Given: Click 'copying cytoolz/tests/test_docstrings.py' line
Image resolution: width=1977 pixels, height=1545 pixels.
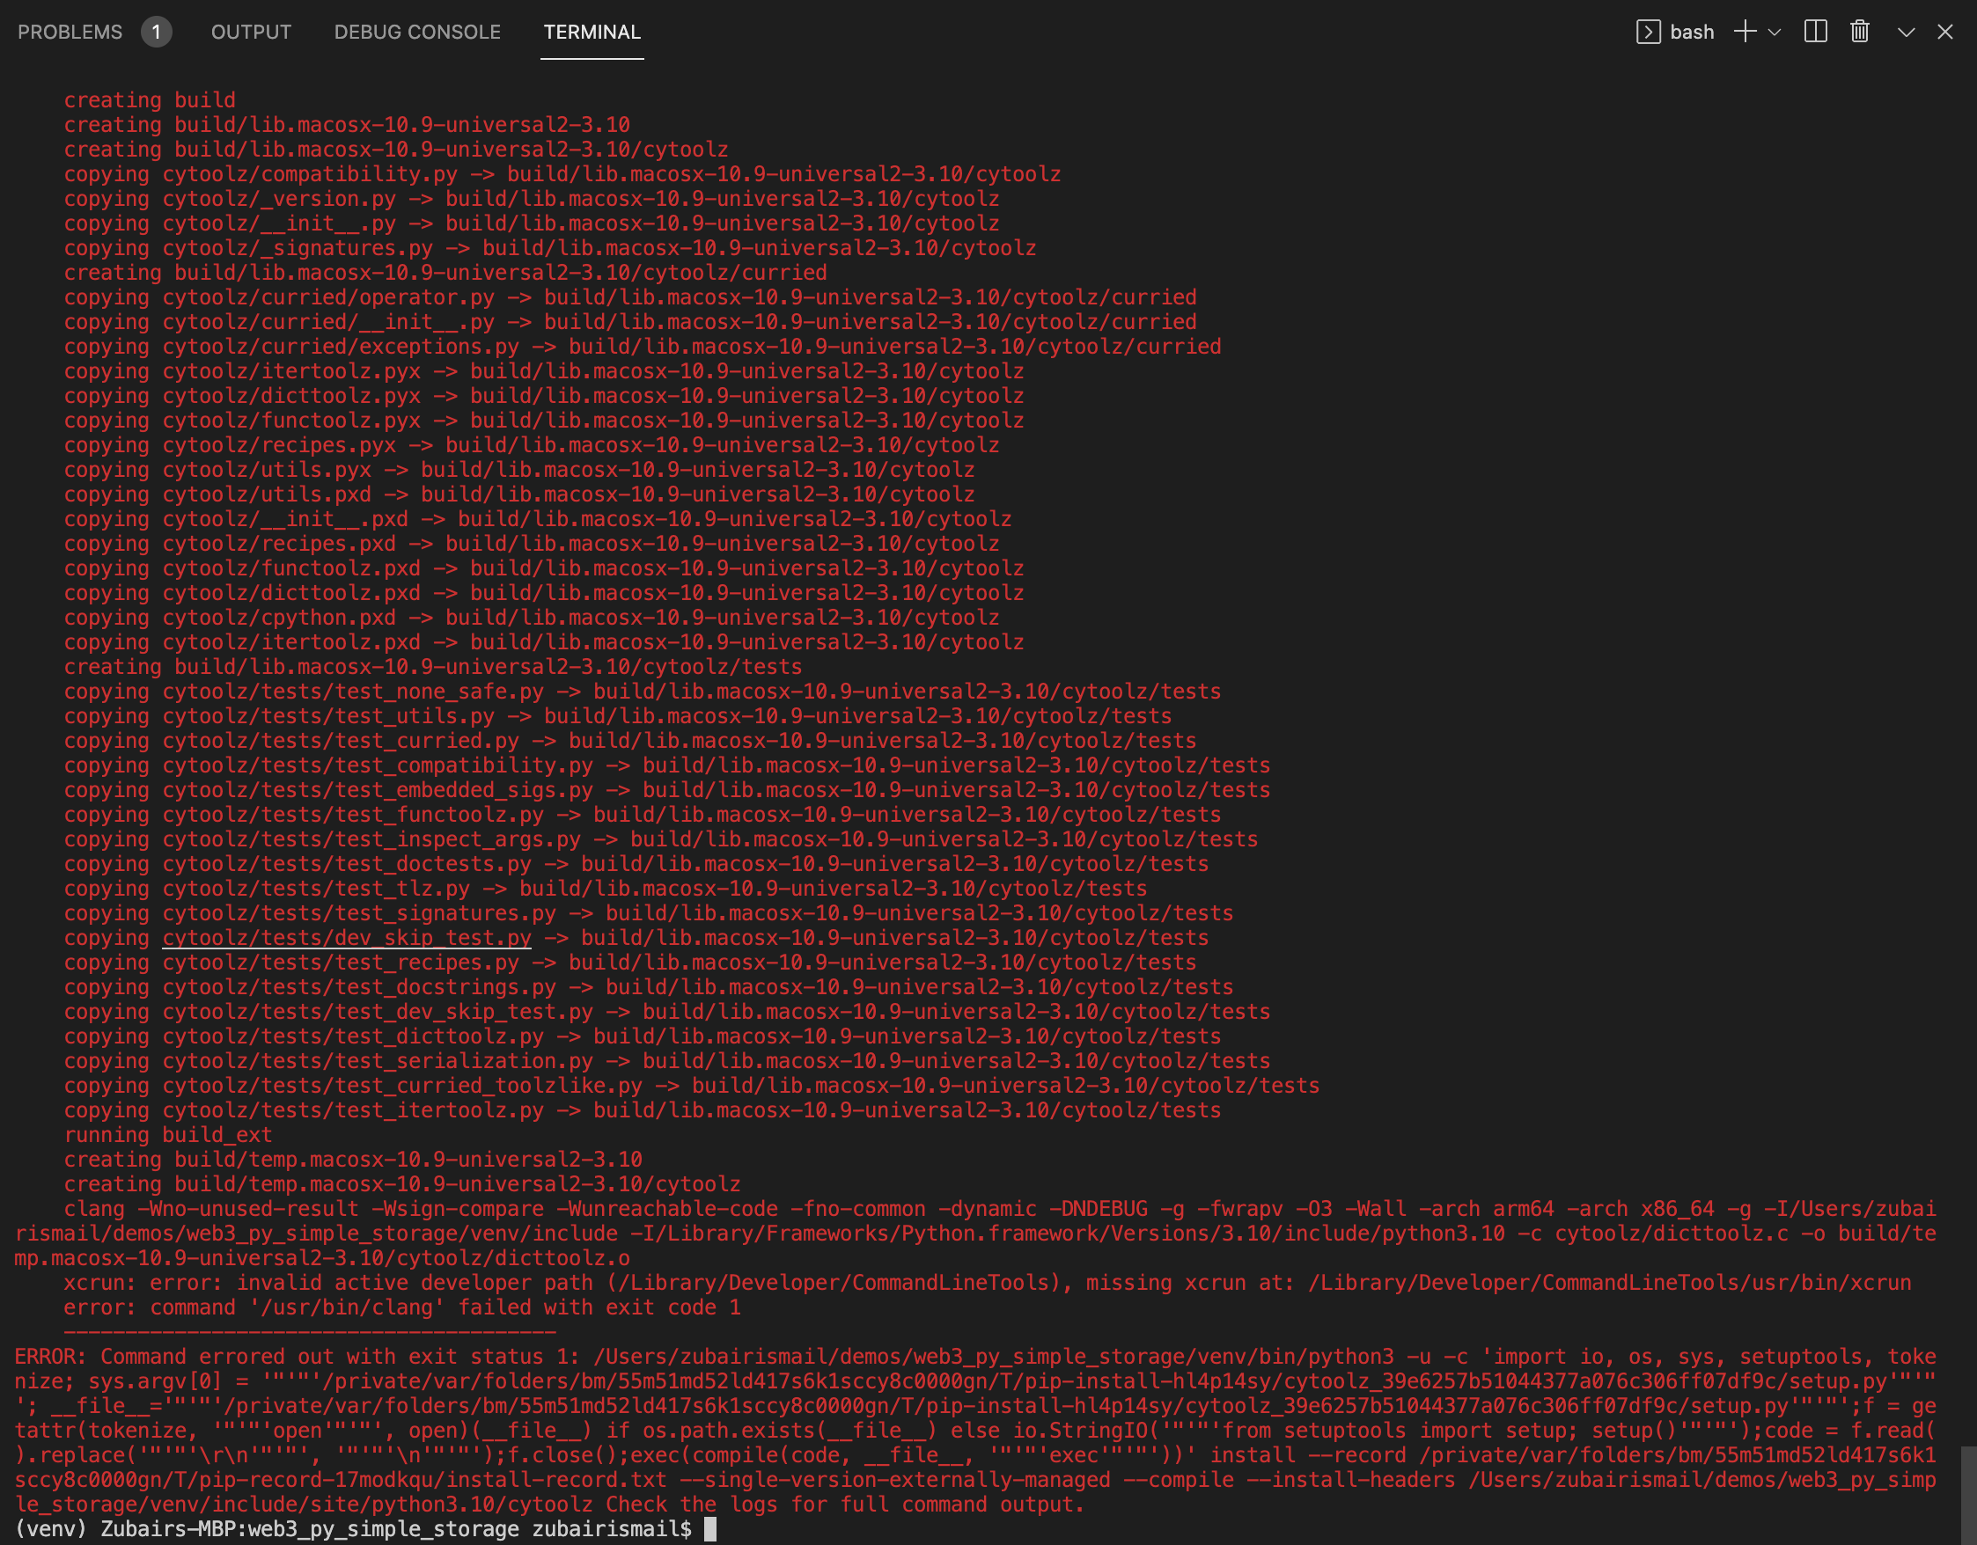Looking at the screenshot, I should pos(649,987).
